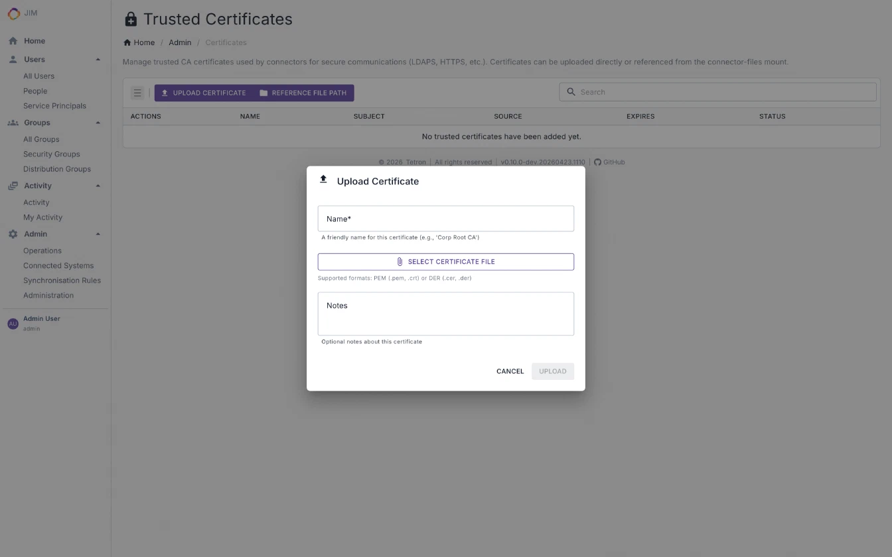892x557 pixels.
Task: Click the Admin User avatar badge
Action: 13,323
